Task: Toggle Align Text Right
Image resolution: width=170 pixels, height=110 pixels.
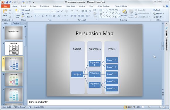Action: (x=79, y=16)
